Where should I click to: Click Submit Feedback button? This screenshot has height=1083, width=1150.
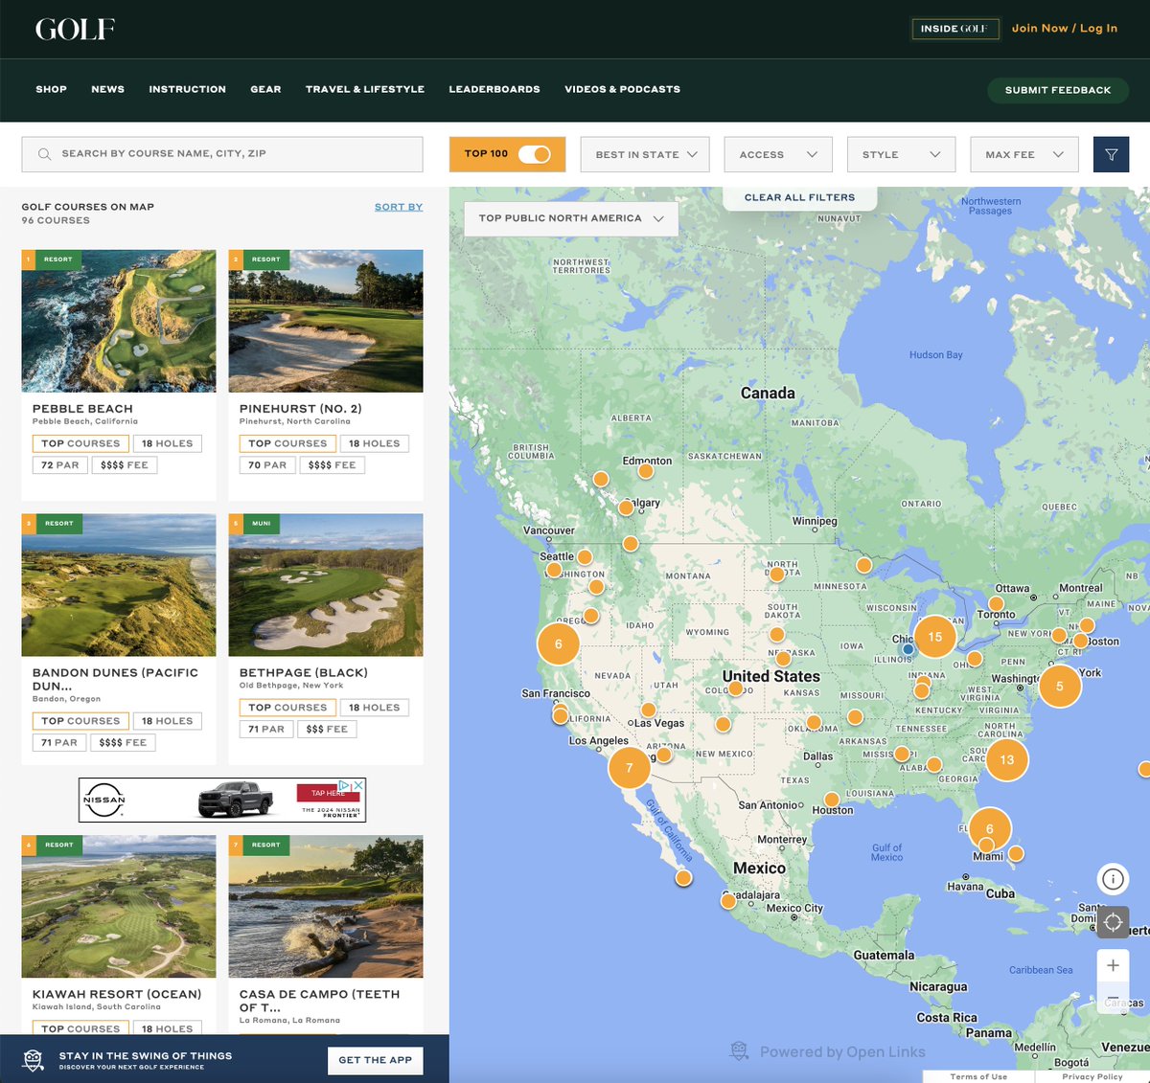[x=1058, y=90]
